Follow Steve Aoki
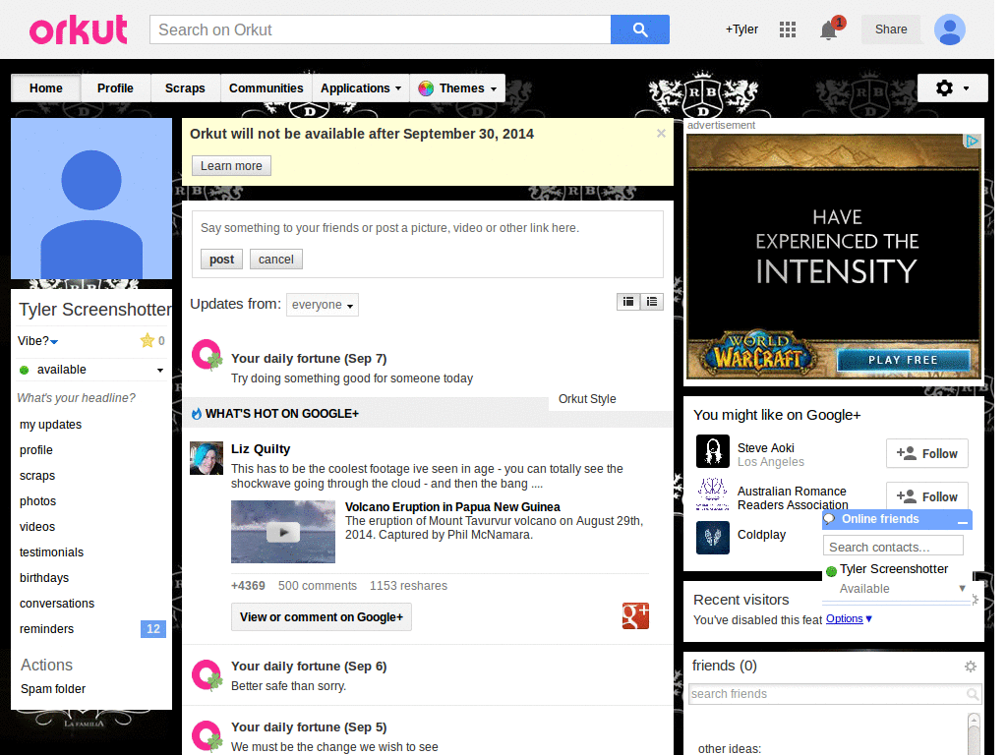 [926, 454]
